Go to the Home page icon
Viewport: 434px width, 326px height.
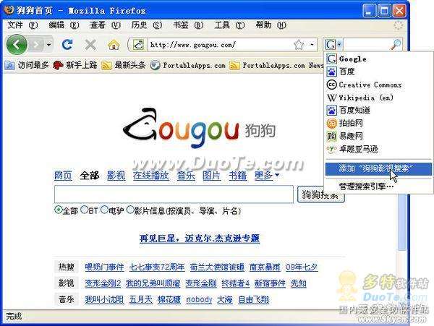[114, 45]
